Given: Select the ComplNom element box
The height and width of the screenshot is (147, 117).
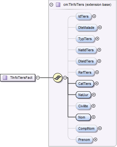Looking at the screenshot, I should 87,128.
